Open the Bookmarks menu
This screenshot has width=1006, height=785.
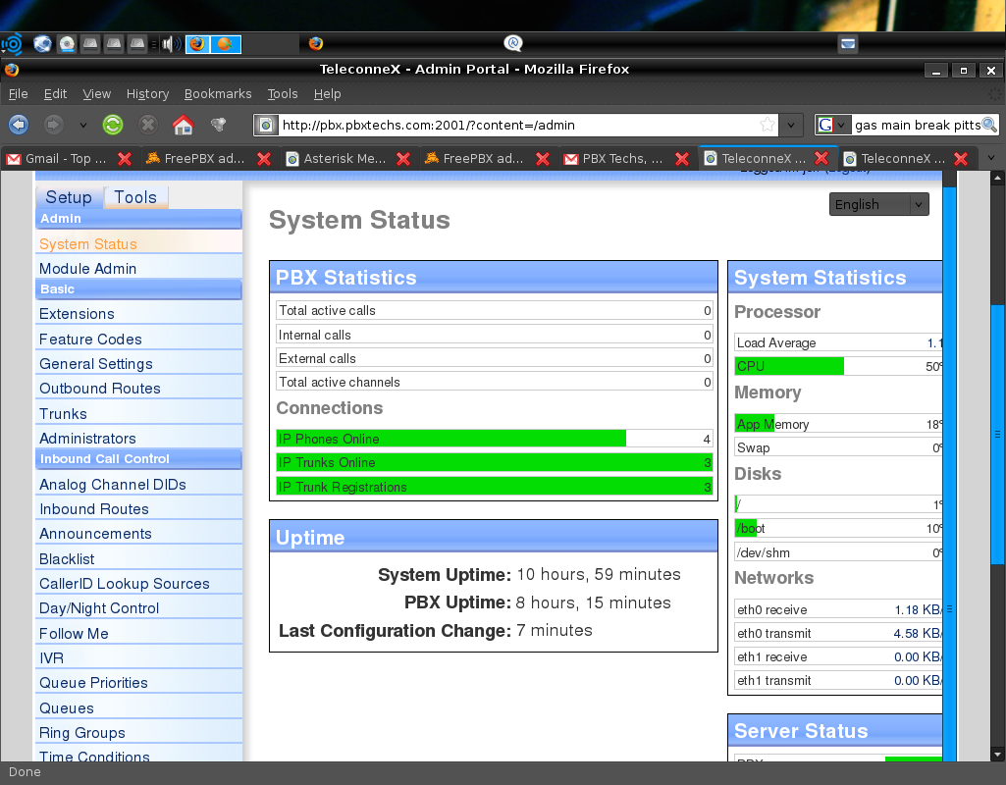point(218,93)
